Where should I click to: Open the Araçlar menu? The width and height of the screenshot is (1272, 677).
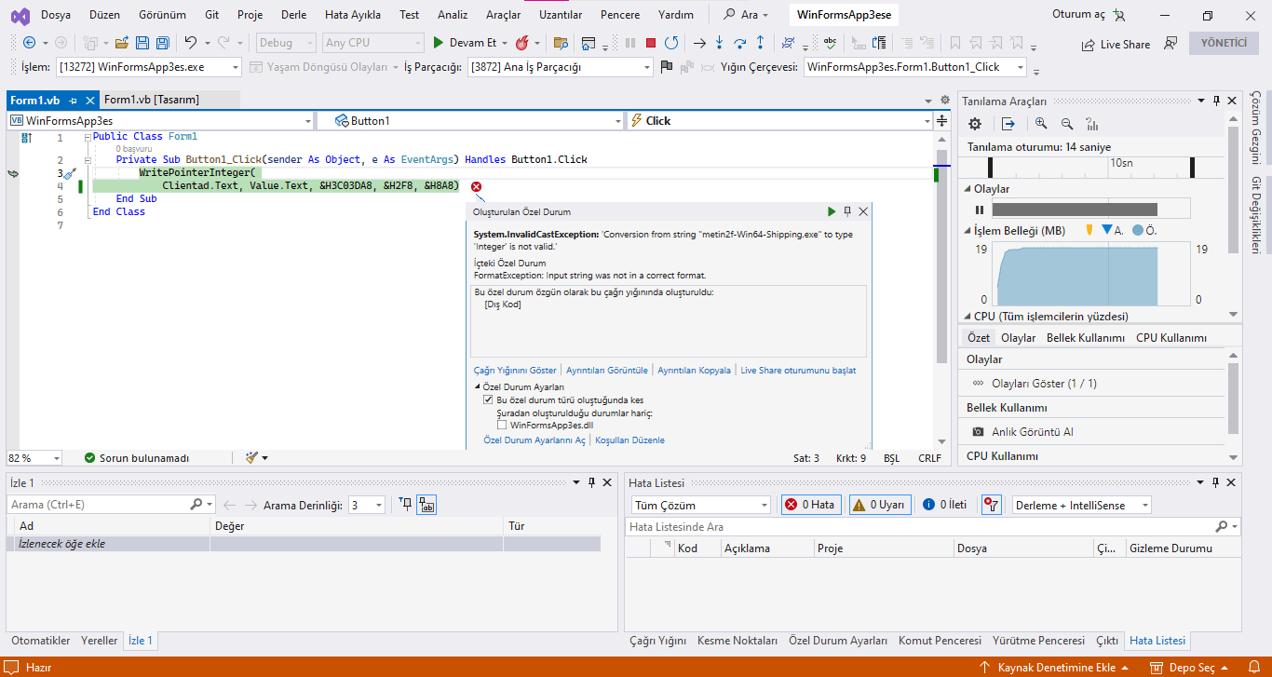point(504,15)
